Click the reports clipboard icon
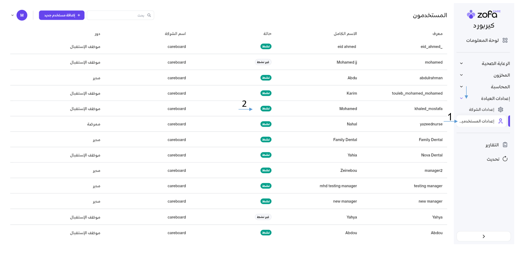Viewport: 515px width, 261px height. tap(505, 145)
